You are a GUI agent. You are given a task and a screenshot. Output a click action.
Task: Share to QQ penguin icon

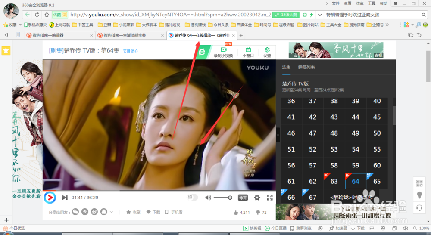(x=103, y=212)
